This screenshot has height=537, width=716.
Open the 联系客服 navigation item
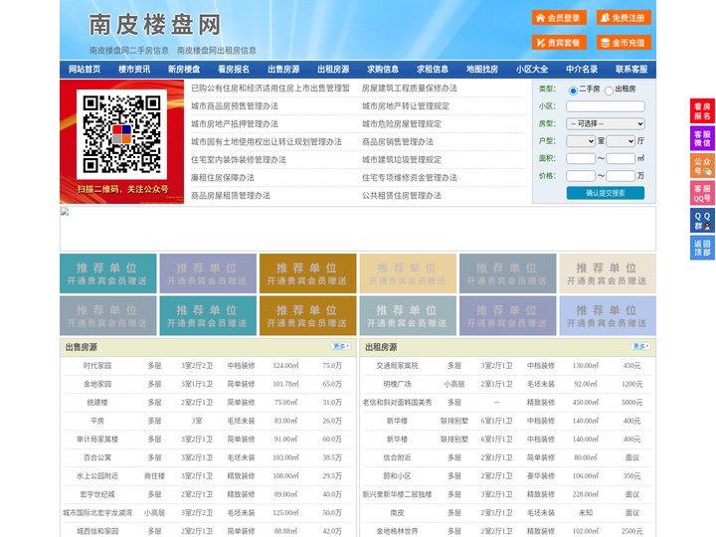[x=631, y=70]
